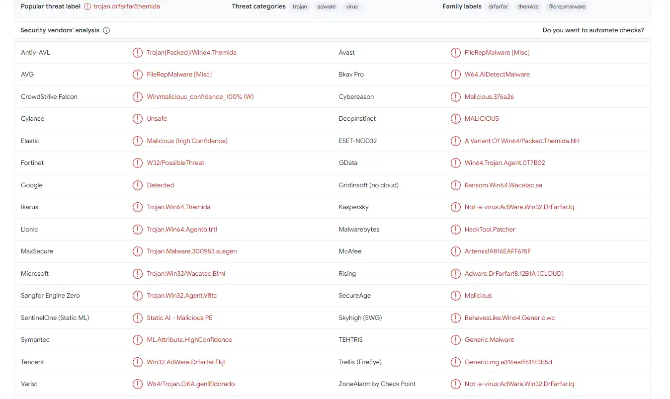Screen dimensions: 670x399
Task: Select the 'trojan' threat category tag
Action: (x=300, y=7)
